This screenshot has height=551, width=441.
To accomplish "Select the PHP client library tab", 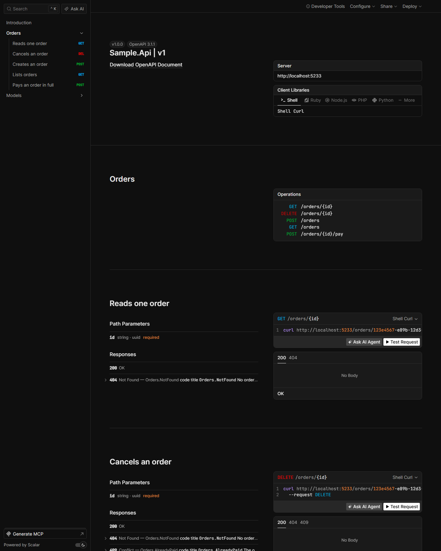I will point(359,100).
